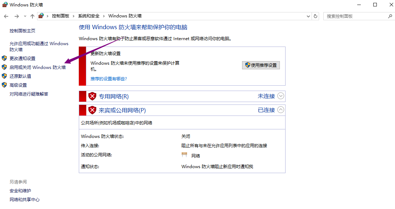Collapse 来宾或公用网络 section with chevron

point(281,110)
